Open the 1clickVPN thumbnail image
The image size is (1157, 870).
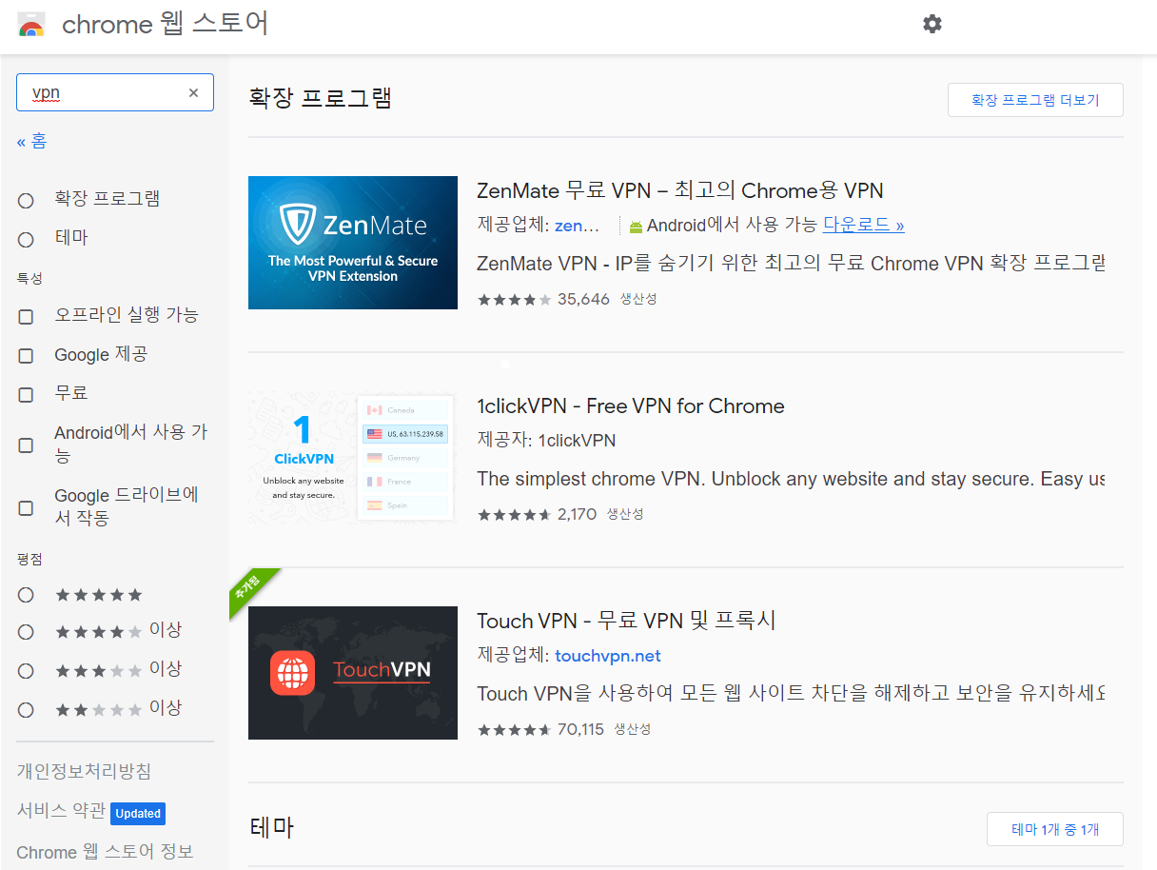pyautogui.click(x=353, y=458)
